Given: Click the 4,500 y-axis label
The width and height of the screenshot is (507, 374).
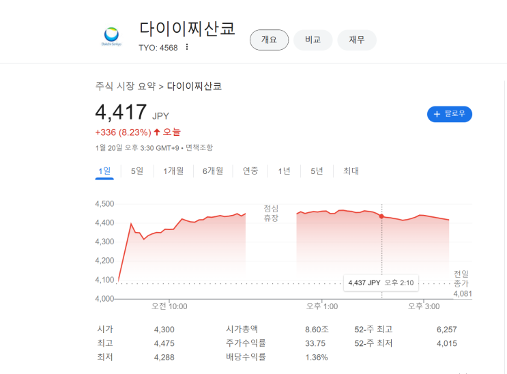Looking at the screenshot, I should coord(104,204).
